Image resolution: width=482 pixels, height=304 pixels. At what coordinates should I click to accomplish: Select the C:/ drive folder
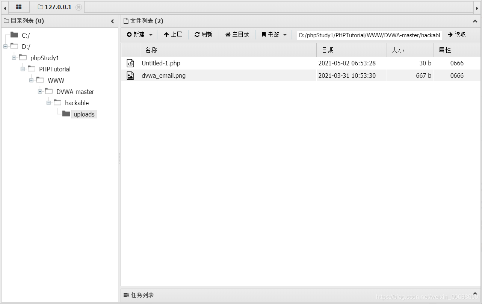[x=26, y=36]
